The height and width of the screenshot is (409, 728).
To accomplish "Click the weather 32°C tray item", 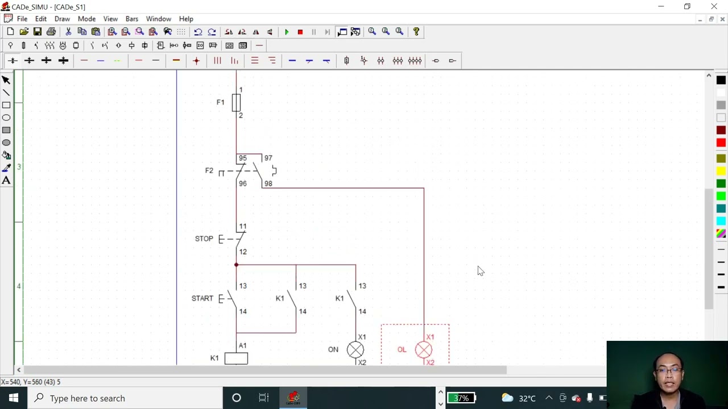I will coord(519,398).
